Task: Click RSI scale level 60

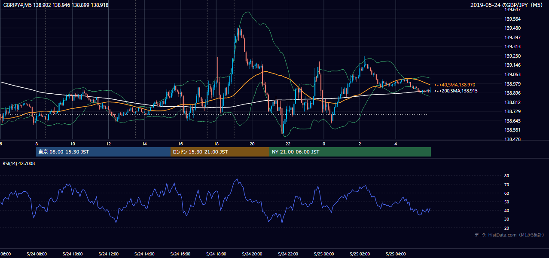Action: coord(506,193)
